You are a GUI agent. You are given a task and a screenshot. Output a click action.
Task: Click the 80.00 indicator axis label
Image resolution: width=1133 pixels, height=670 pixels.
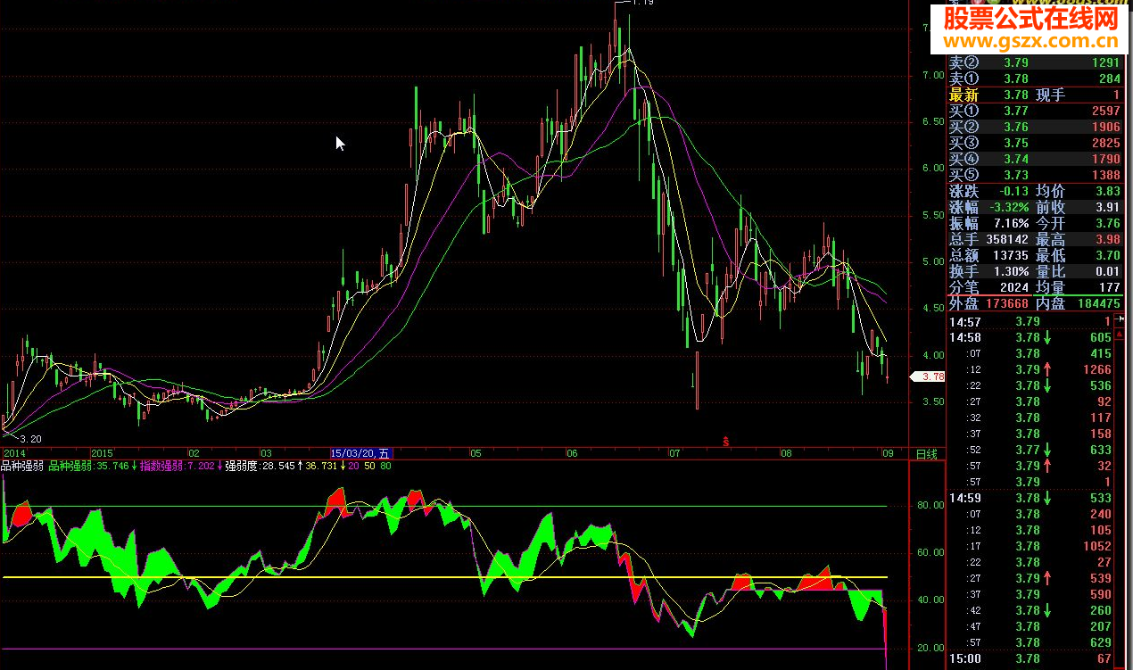[x=930, y=505]
